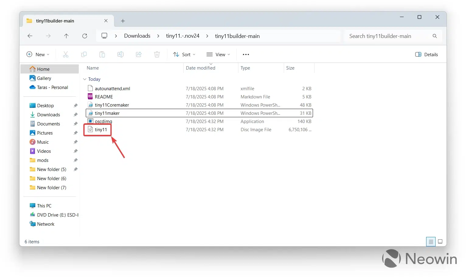Click the Share icon in toolbar
Screen dimensions: 466x277
[x=139, y=54]
